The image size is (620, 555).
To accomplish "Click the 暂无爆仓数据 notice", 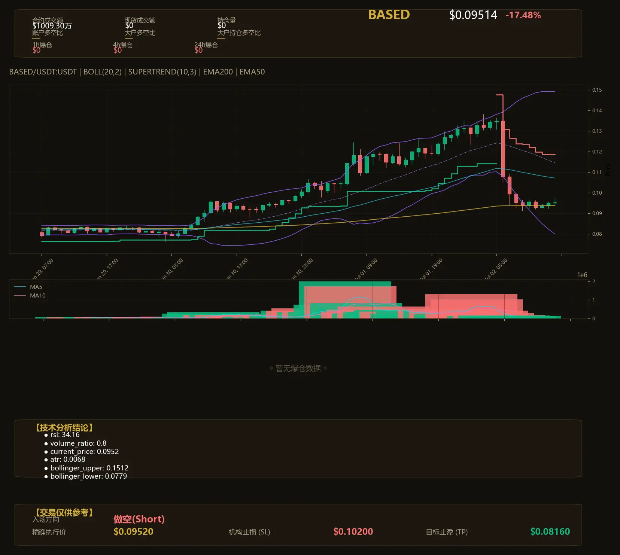I will [x=298, y=368].
